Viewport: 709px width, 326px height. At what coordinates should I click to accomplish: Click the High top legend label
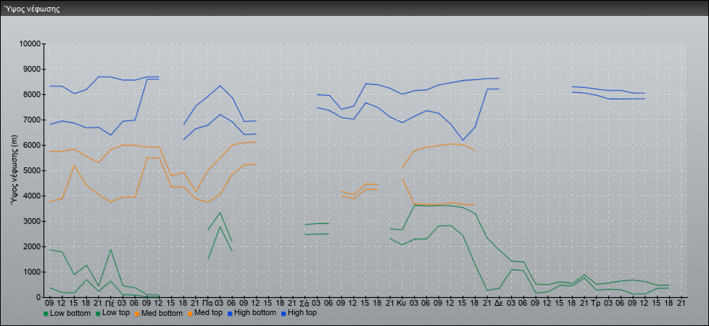pos(302,313)
